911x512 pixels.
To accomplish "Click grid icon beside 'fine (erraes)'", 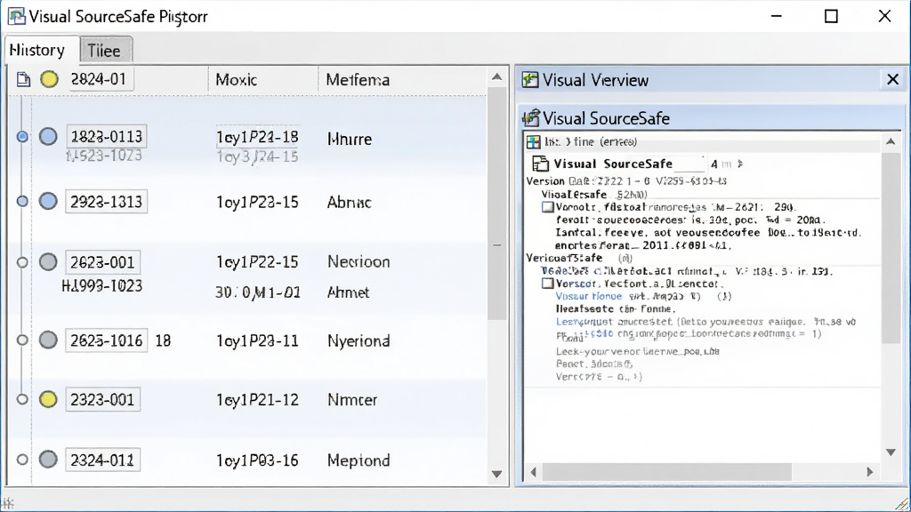I will point(534,141).
